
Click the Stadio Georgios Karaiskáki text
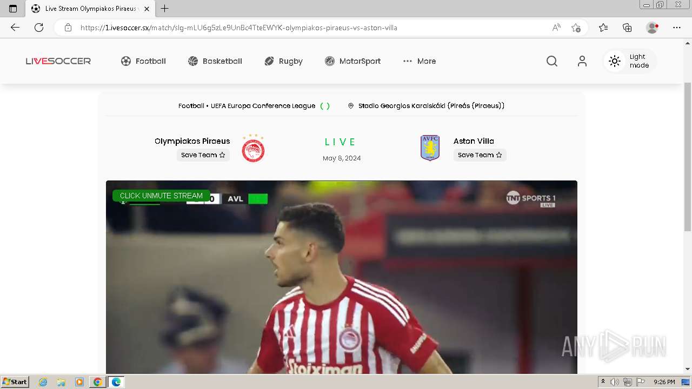tap(431, 106)
